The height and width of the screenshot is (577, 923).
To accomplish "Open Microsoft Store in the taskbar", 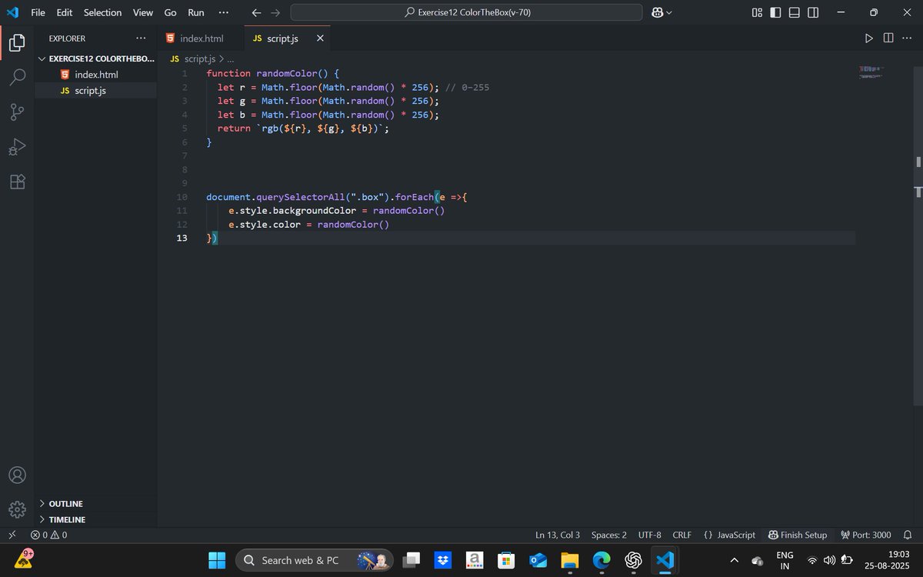I will tap(505, 560).
